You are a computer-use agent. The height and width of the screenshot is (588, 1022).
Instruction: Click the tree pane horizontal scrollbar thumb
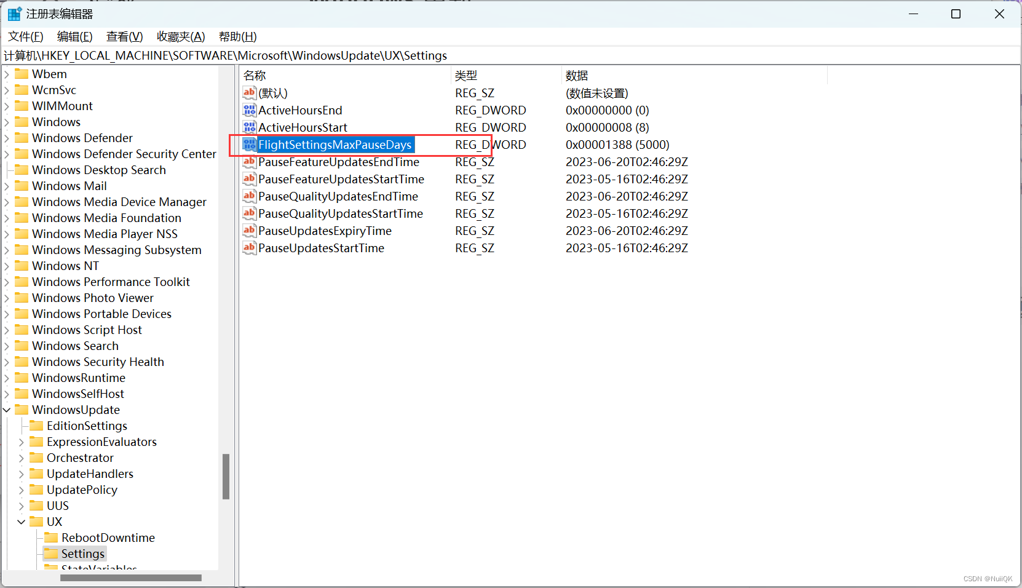tap(131, 578)
